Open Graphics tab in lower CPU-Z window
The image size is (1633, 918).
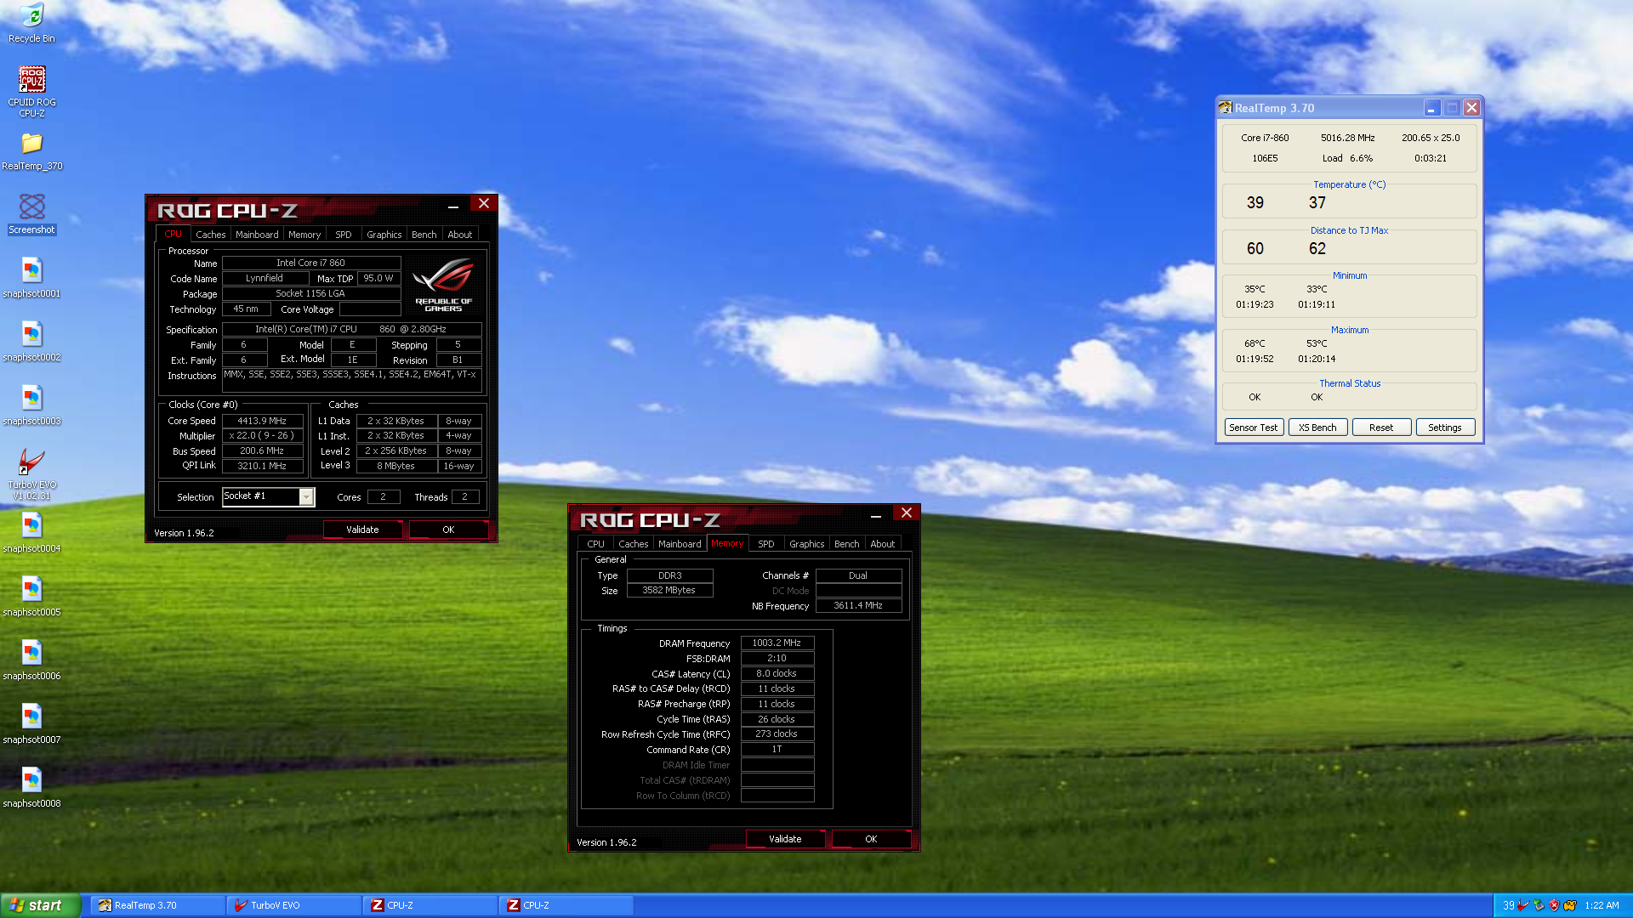tap(806, 544)
